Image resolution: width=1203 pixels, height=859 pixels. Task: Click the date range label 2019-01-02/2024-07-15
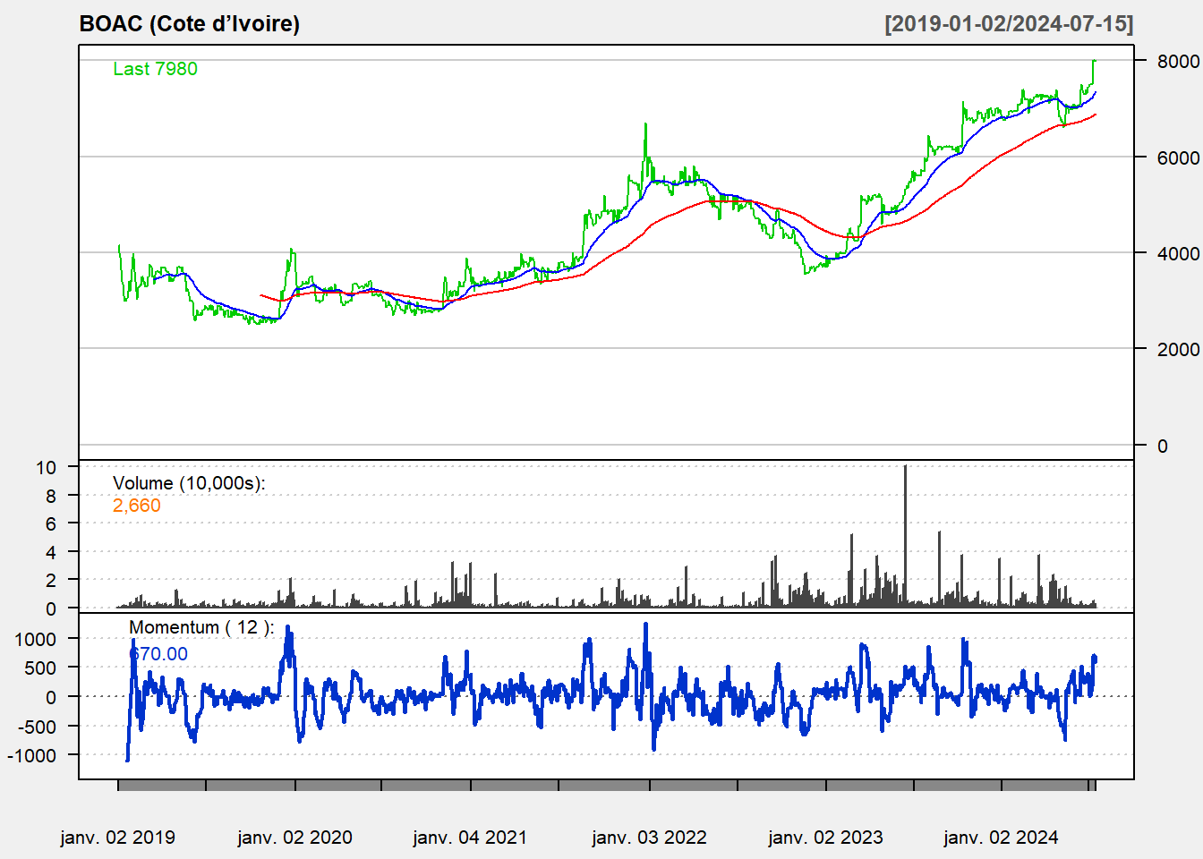coord(1009,24)
